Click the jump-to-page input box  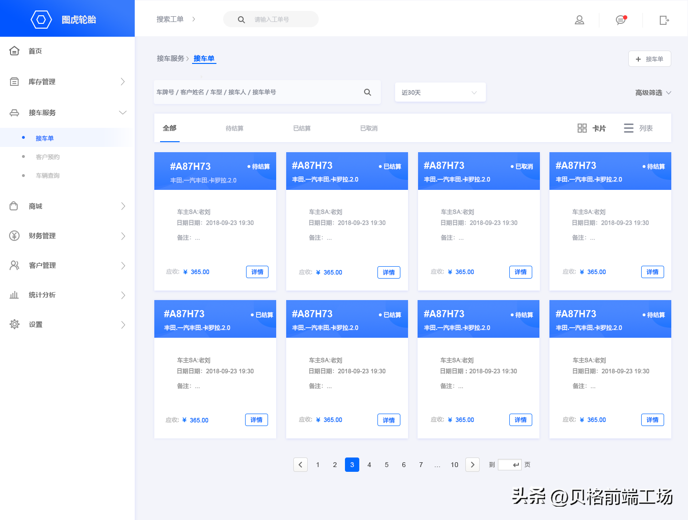point(509,465)
